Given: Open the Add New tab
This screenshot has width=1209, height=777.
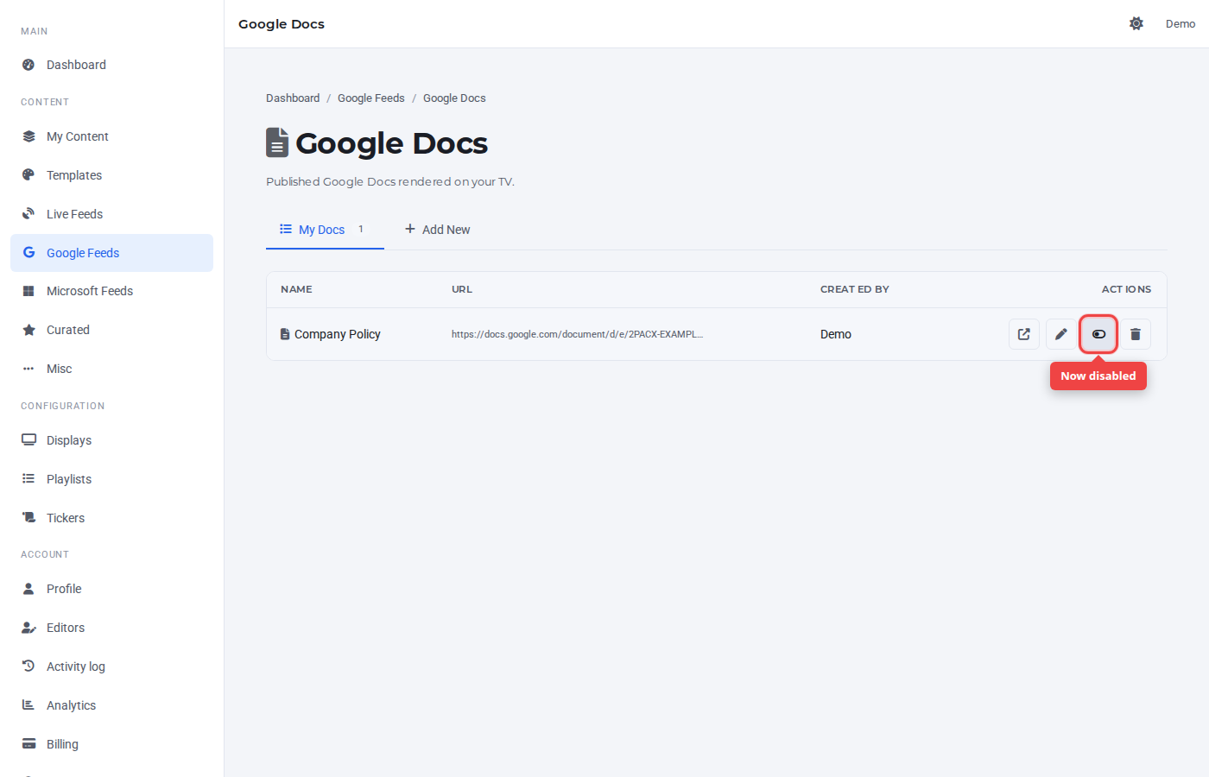Looking at the screenshot, I should pos(438,230).
